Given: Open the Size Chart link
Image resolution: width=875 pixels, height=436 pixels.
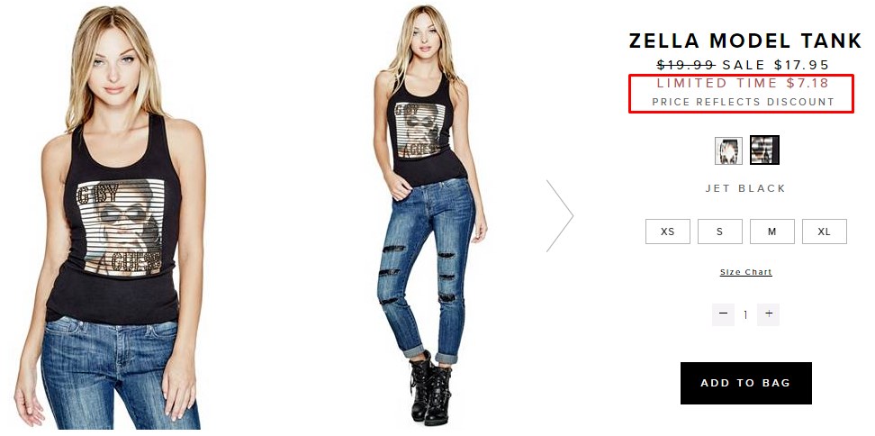Looking at the screenshot, I should point(746,272).
